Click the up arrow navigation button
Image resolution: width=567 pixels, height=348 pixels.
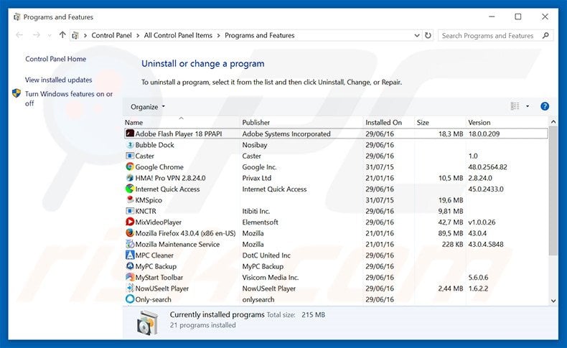tap(62, 35)
